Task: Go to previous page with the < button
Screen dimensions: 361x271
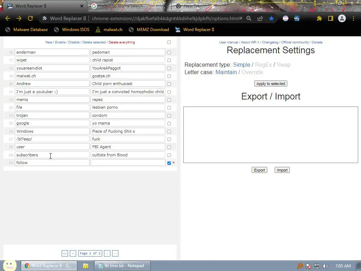Action: tap(73, 253)
